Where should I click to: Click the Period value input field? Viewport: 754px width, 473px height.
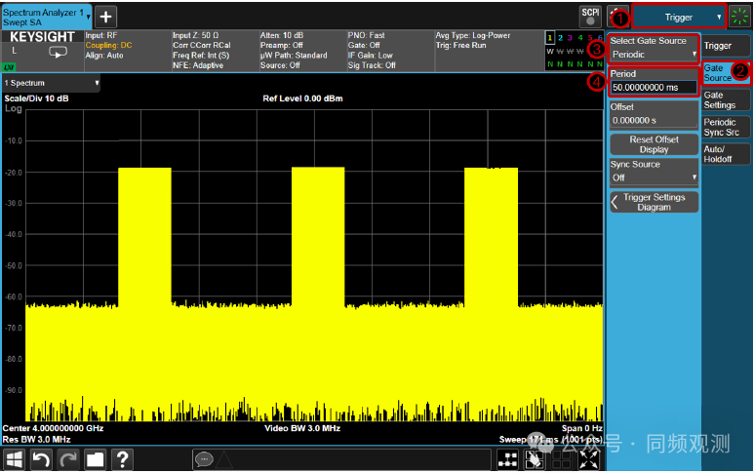tap(654, 87)
